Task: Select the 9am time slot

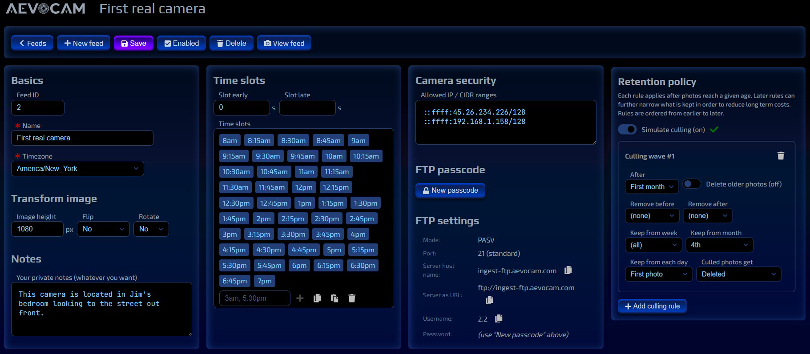Action: coord(358,140)
